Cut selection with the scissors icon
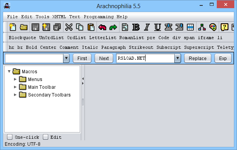The width and height of the screenshot is (237, 150). point(69,27)
